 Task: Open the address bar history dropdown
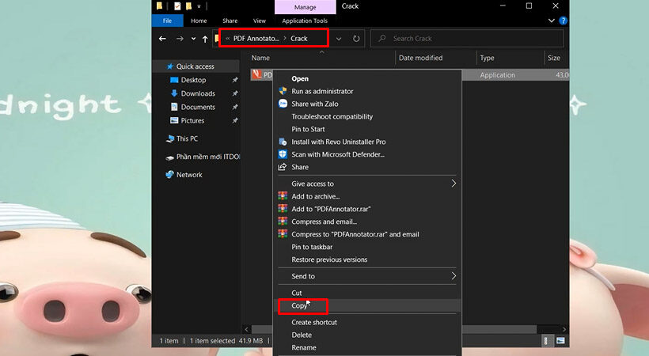coord(339,39)
